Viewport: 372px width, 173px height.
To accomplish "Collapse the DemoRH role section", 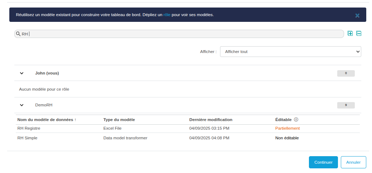I will pos(22,105).
